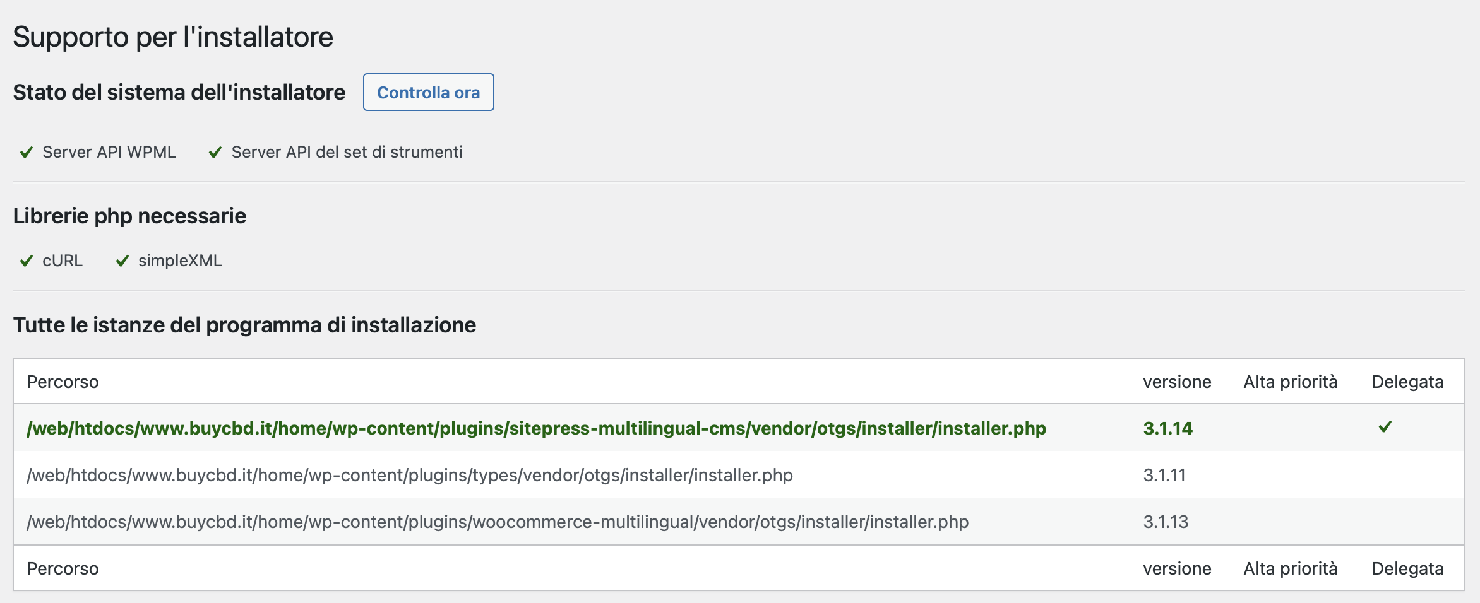Click version 3.1.11 in the table
This screenshot has height=603, width=1480.
[1164, 475]
